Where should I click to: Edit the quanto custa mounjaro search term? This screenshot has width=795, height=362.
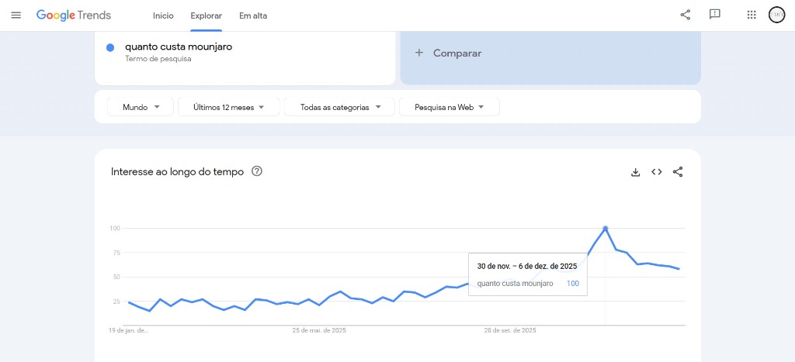(179, 47)
